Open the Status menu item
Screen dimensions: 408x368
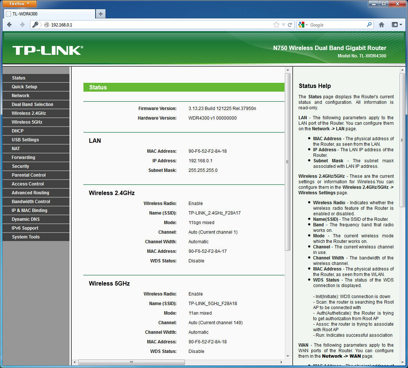point(36,78)
